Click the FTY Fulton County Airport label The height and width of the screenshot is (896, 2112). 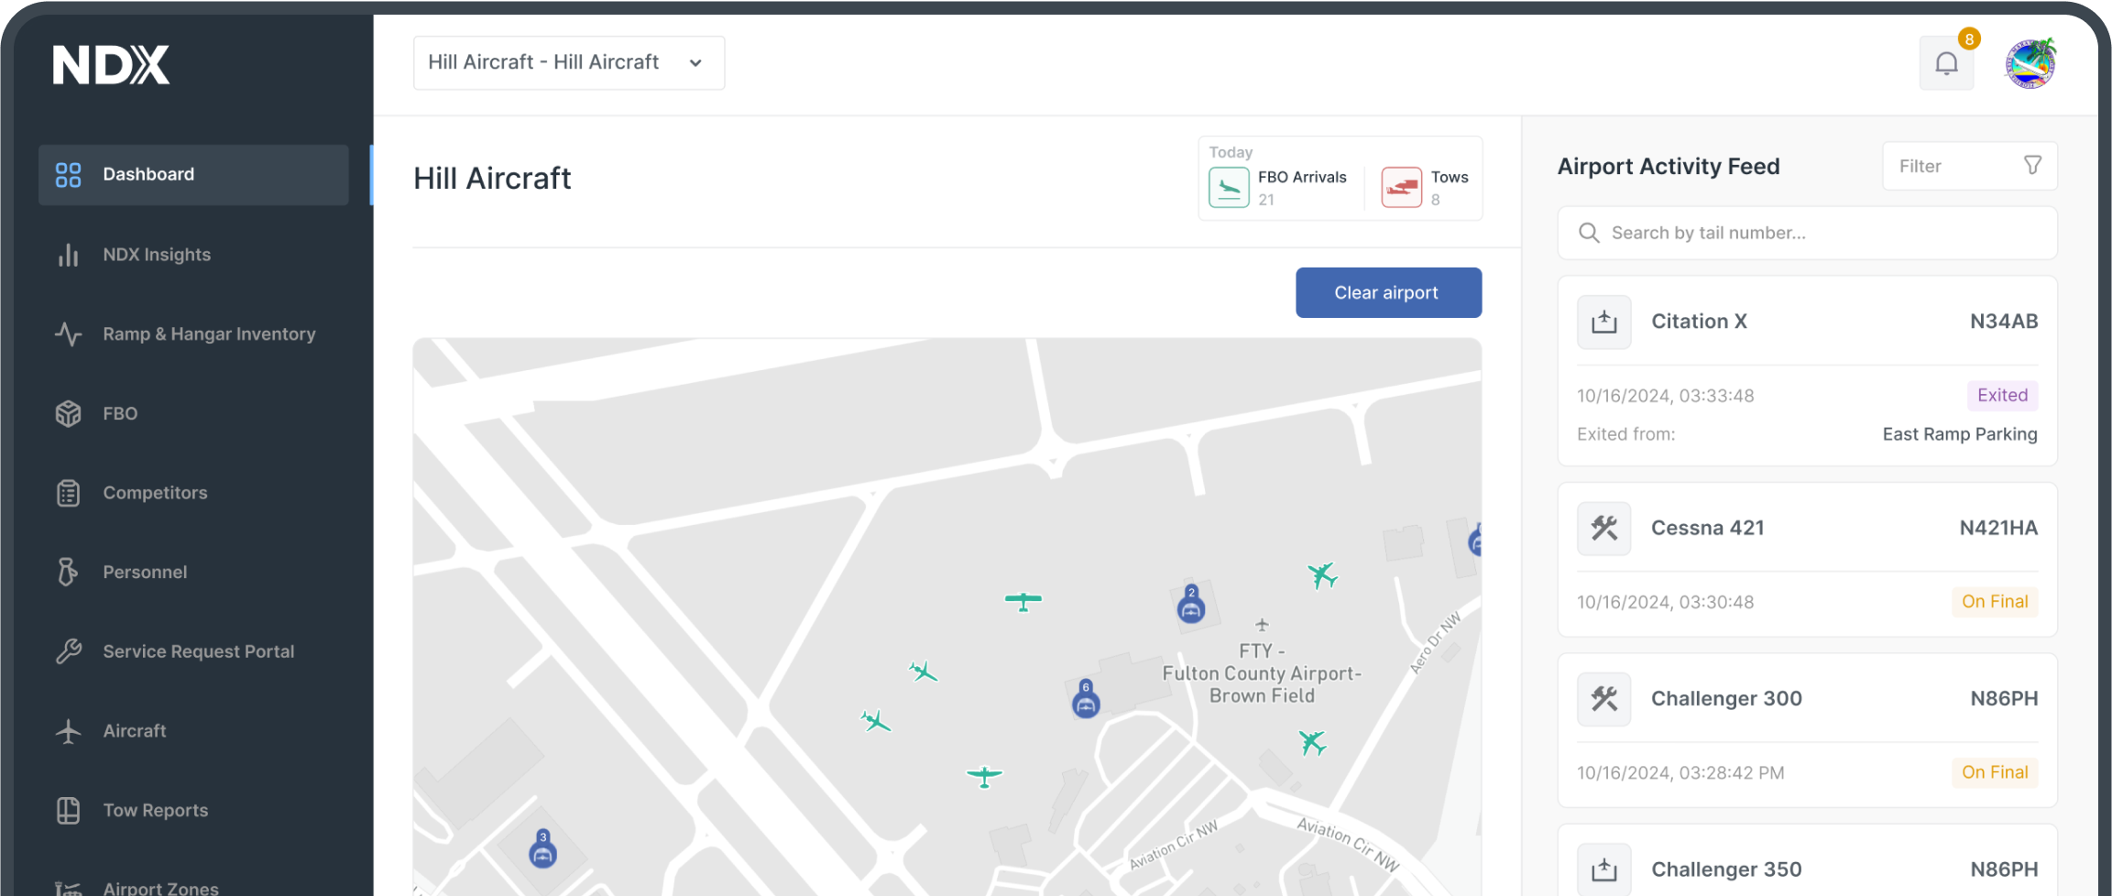click(x=1262, y=673)
